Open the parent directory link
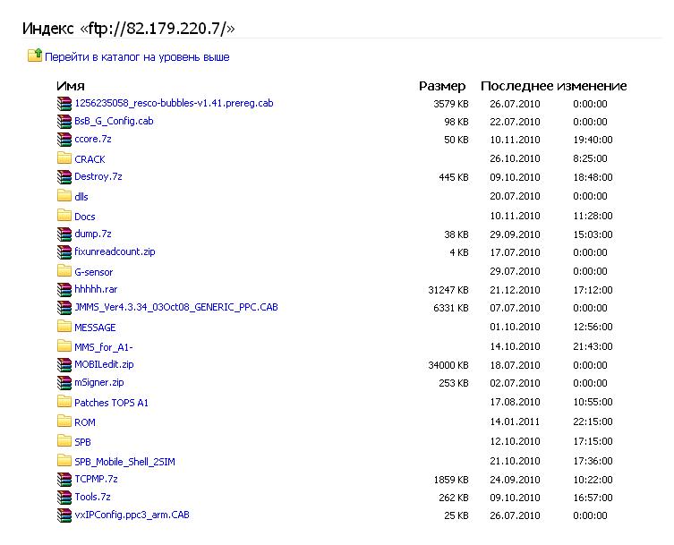This screenshot has height=545, width=674. [136, 57]
